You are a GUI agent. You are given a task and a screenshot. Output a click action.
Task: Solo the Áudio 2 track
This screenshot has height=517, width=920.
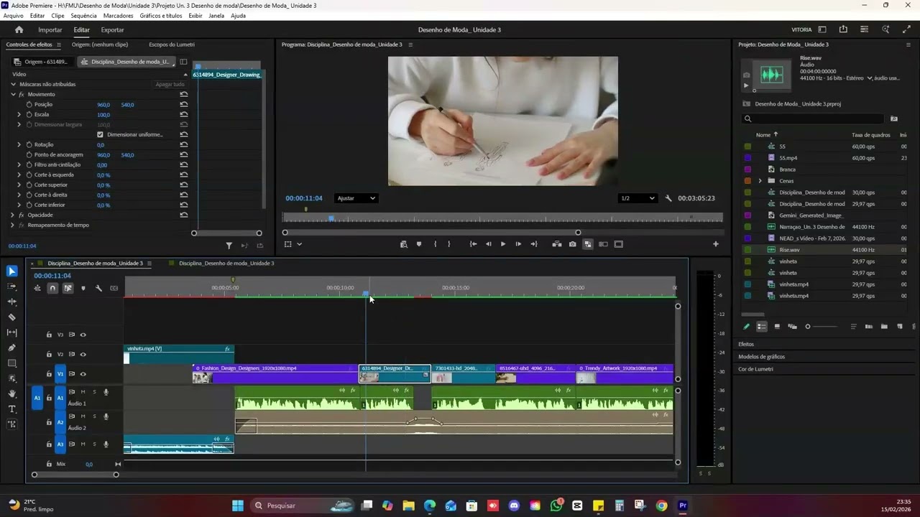(94, 416)
